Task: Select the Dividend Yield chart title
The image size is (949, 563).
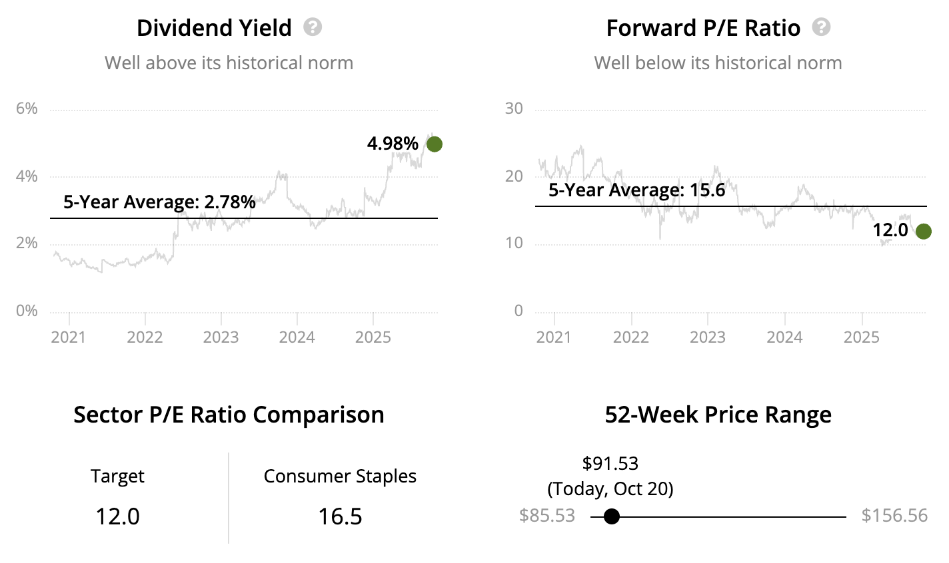Action: [x=214, y=28]
